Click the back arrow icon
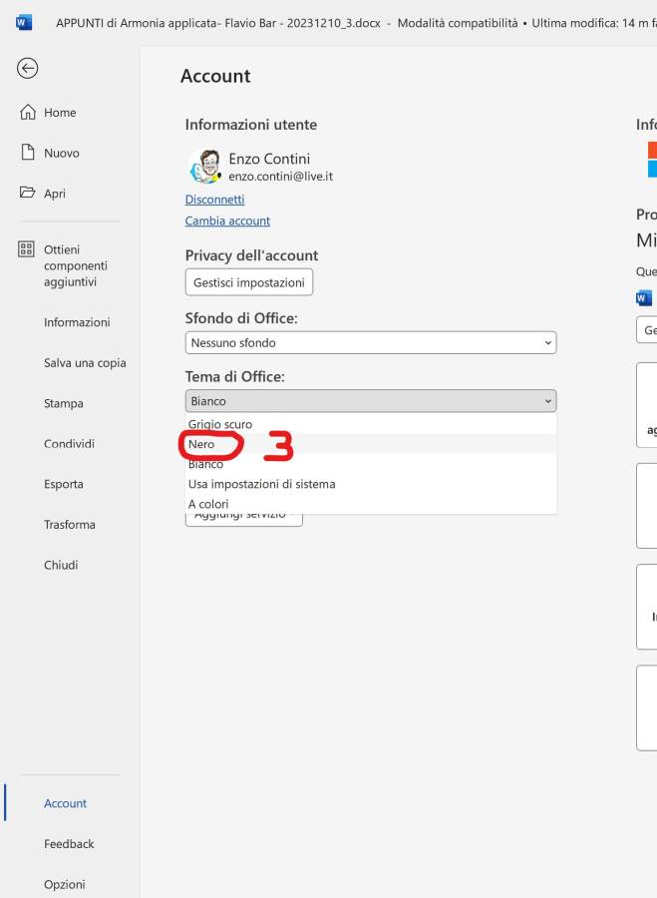The height and width of the screenshot is (898, 657). point(28,68)
